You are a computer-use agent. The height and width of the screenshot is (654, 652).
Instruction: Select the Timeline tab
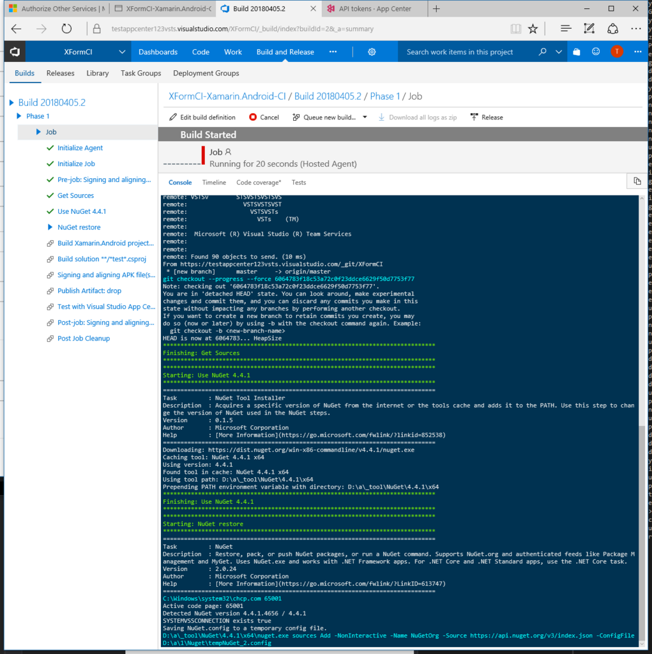214,182
